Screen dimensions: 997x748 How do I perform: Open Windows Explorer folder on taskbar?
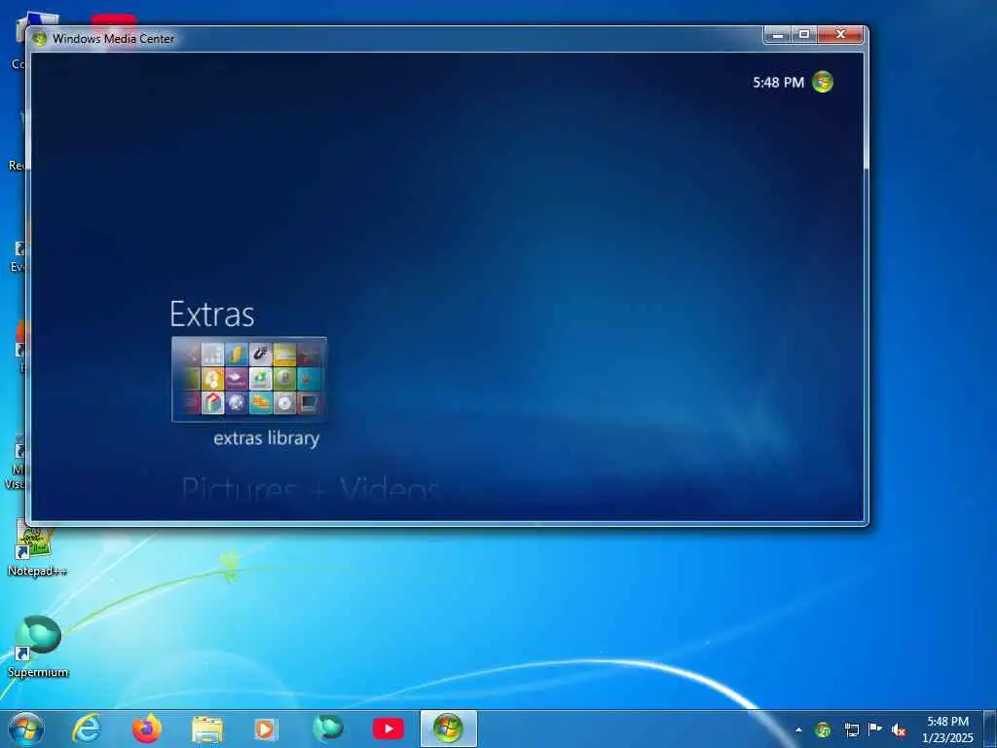[x=207, y=729]
